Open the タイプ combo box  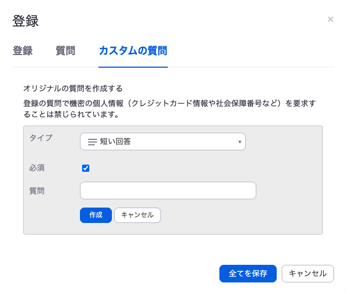(x=163, y=141)
